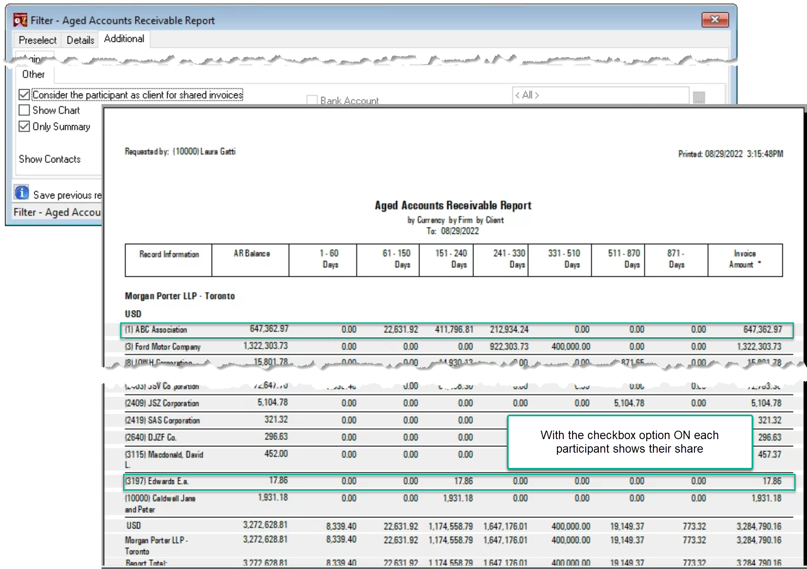Click the app icon in the Filter title bar
Screen dimensions: 807x569
pyautogui.click(x=20, y=20)
